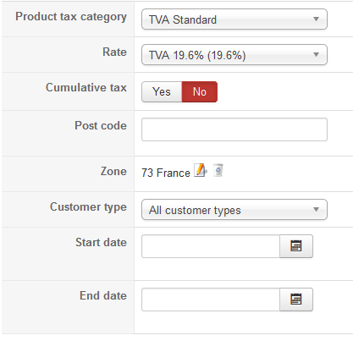Open the Start date calendar picker
Image resolution: width=353 pixels, height=341 pixels.
click(x=296, y=246)
